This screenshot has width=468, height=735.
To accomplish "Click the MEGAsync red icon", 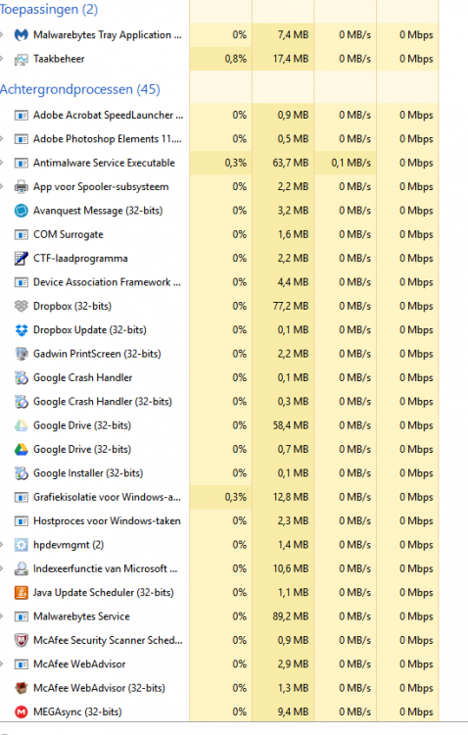I will pos(22,712).
